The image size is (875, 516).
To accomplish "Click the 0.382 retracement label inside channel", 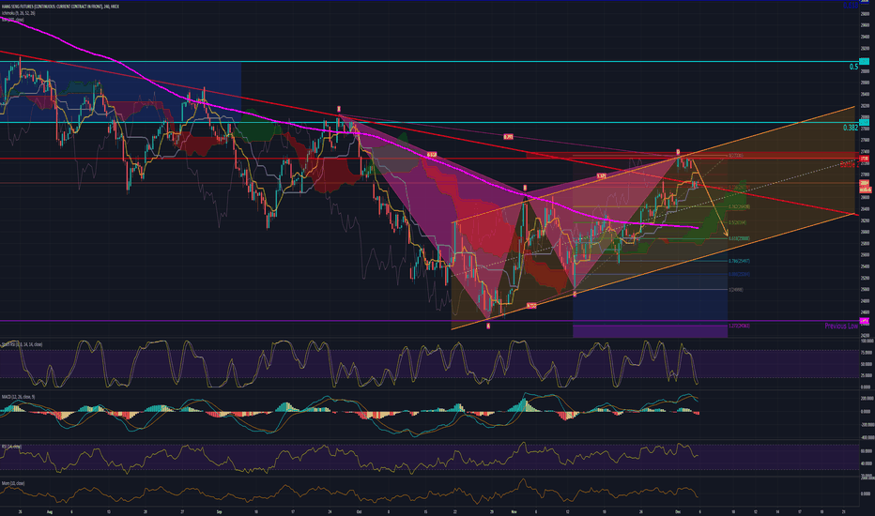I will 739,207.
